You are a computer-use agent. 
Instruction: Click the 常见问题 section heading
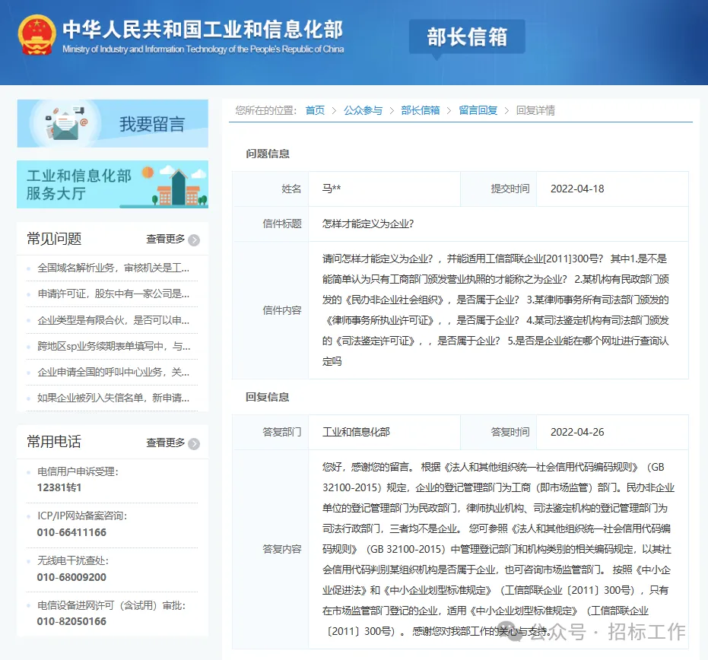54,238
